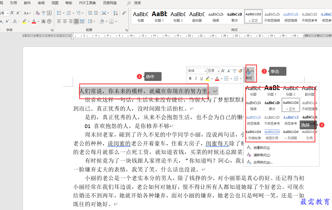Click Distributed alignment icon
The width and height of the screenshot is (332, 210).
point(82,21)
